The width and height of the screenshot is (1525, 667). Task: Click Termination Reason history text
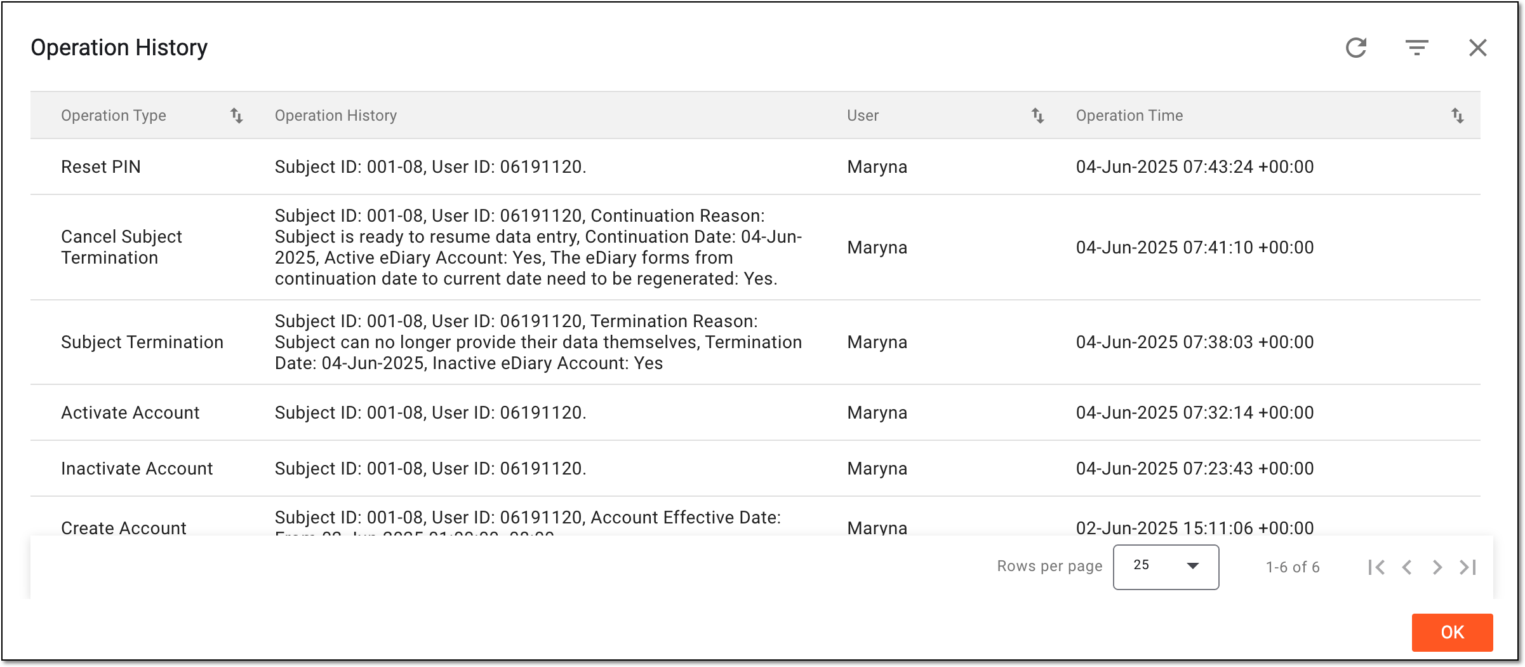click(538, 342)
